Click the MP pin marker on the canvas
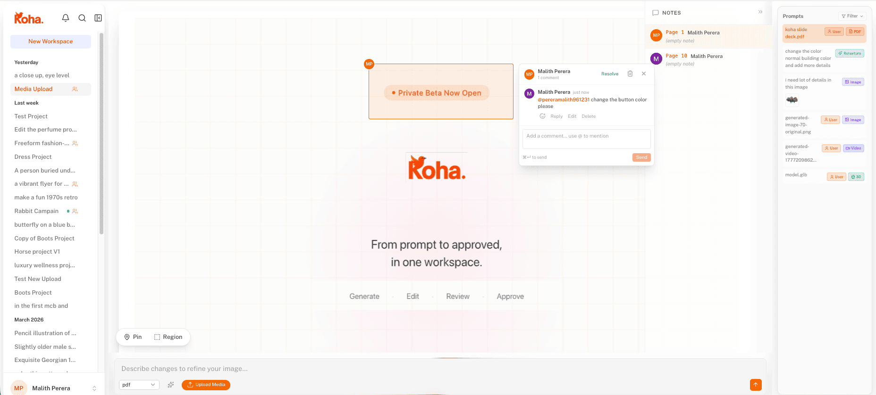Viewport: 876px width, 395px height. 369,64
